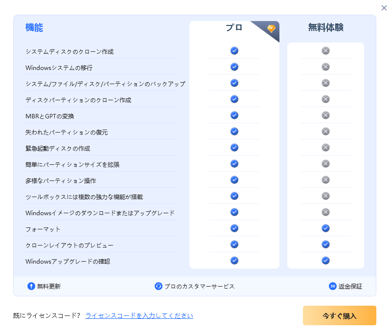
Task: Click free-trial X icon for Windowsシステムの移行
Action: click(x=325, y=67)
